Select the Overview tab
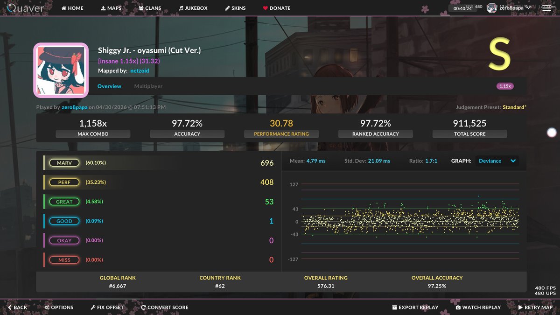 coord(109,86)
